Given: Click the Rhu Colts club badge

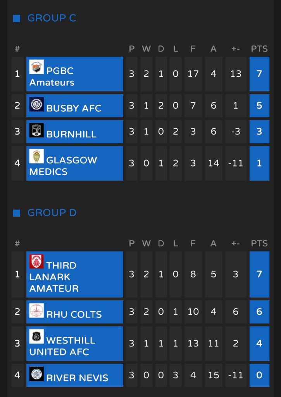Looking at the screenshot, I should coord(36,310).
